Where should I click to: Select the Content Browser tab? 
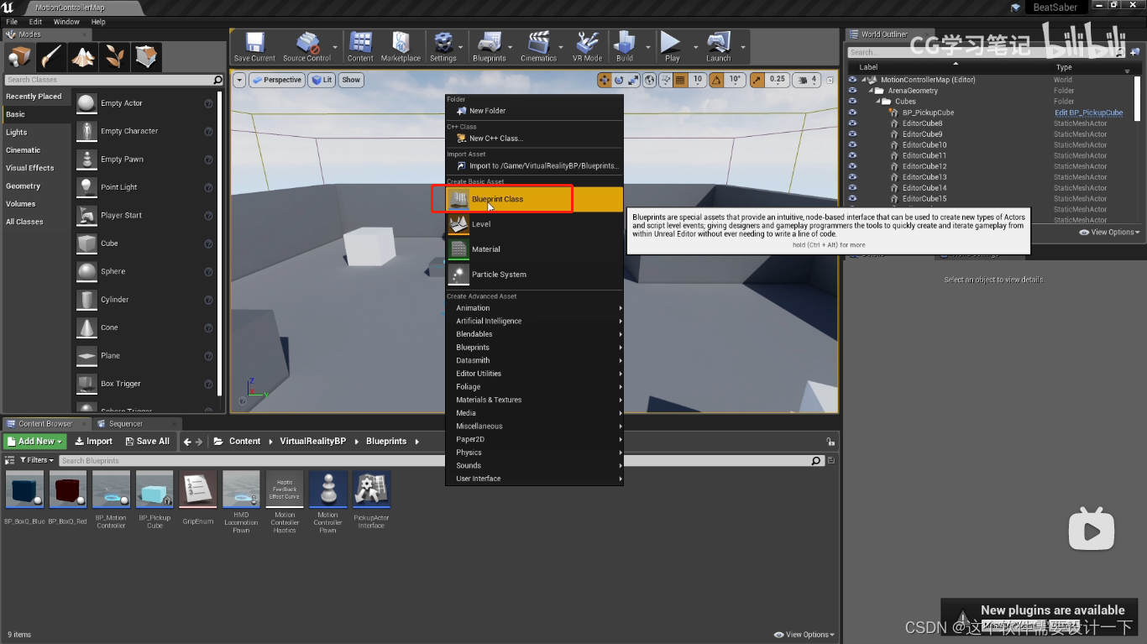click(x=45, y=424)
